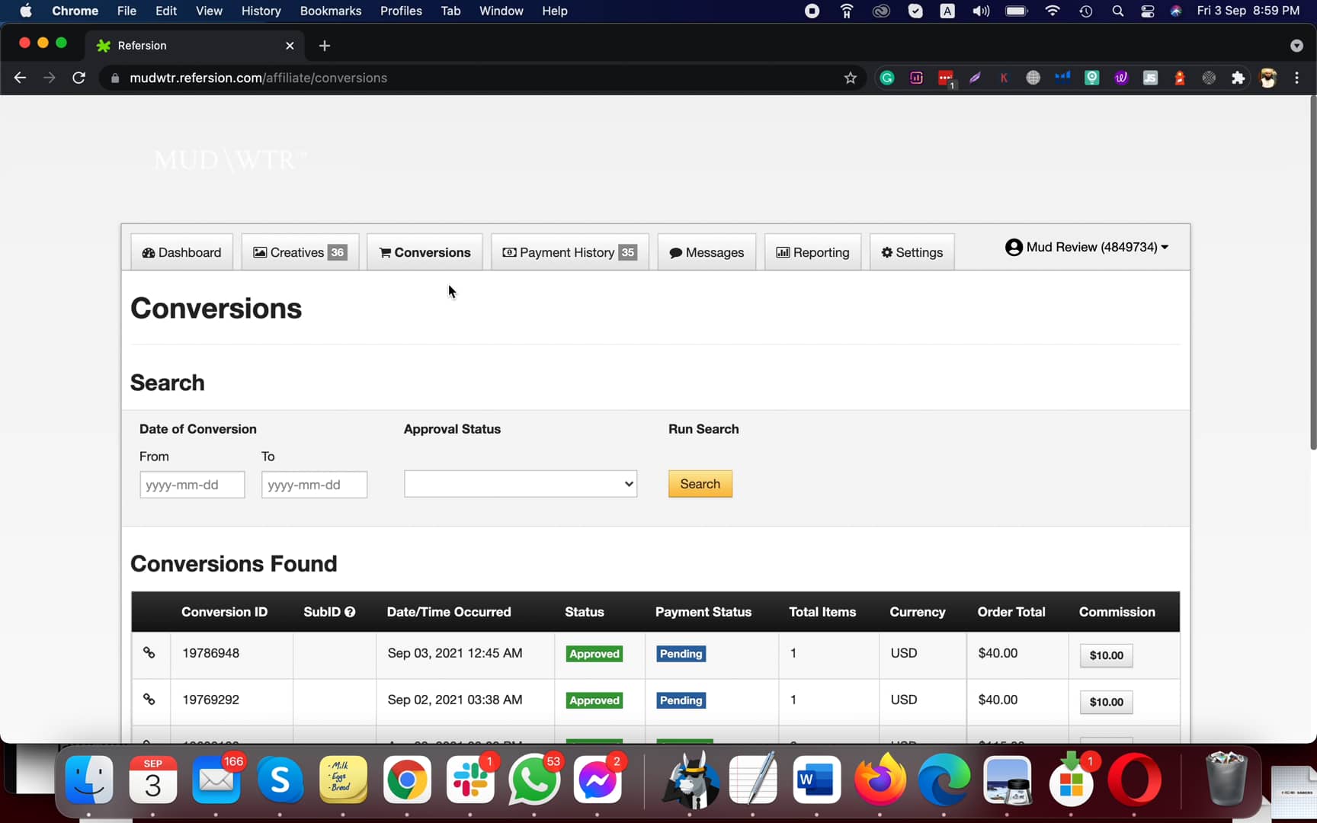
Task: Click the Creatives tab image icon
Action: 260,251
